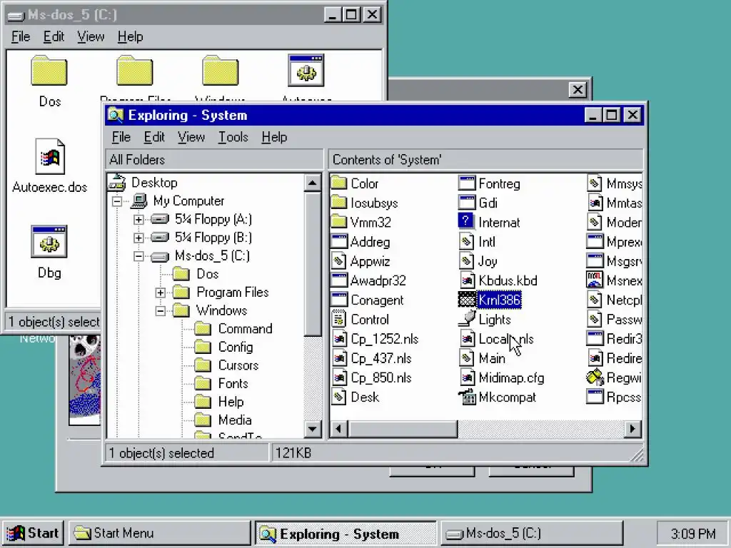Open Help menu in Ms-dos_5 window
The width and height of the screenshot is (731, 548).
point(130,37)
